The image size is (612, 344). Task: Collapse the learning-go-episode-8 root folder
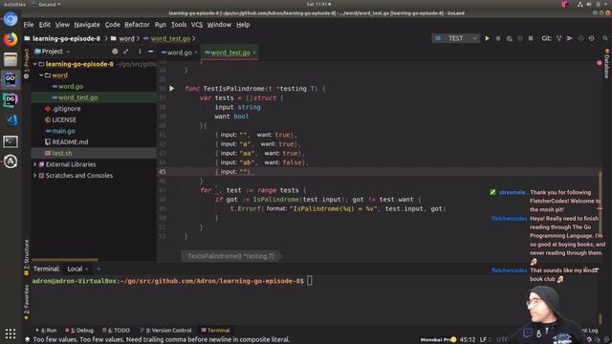[x=35, y=64]
